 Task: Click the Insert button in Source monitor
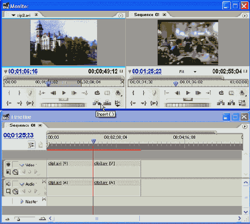pyautogui.click(x=97, y=103)
